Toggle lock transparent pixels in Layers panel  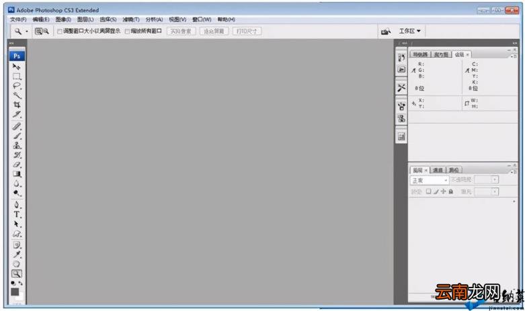tap(429, 191)
